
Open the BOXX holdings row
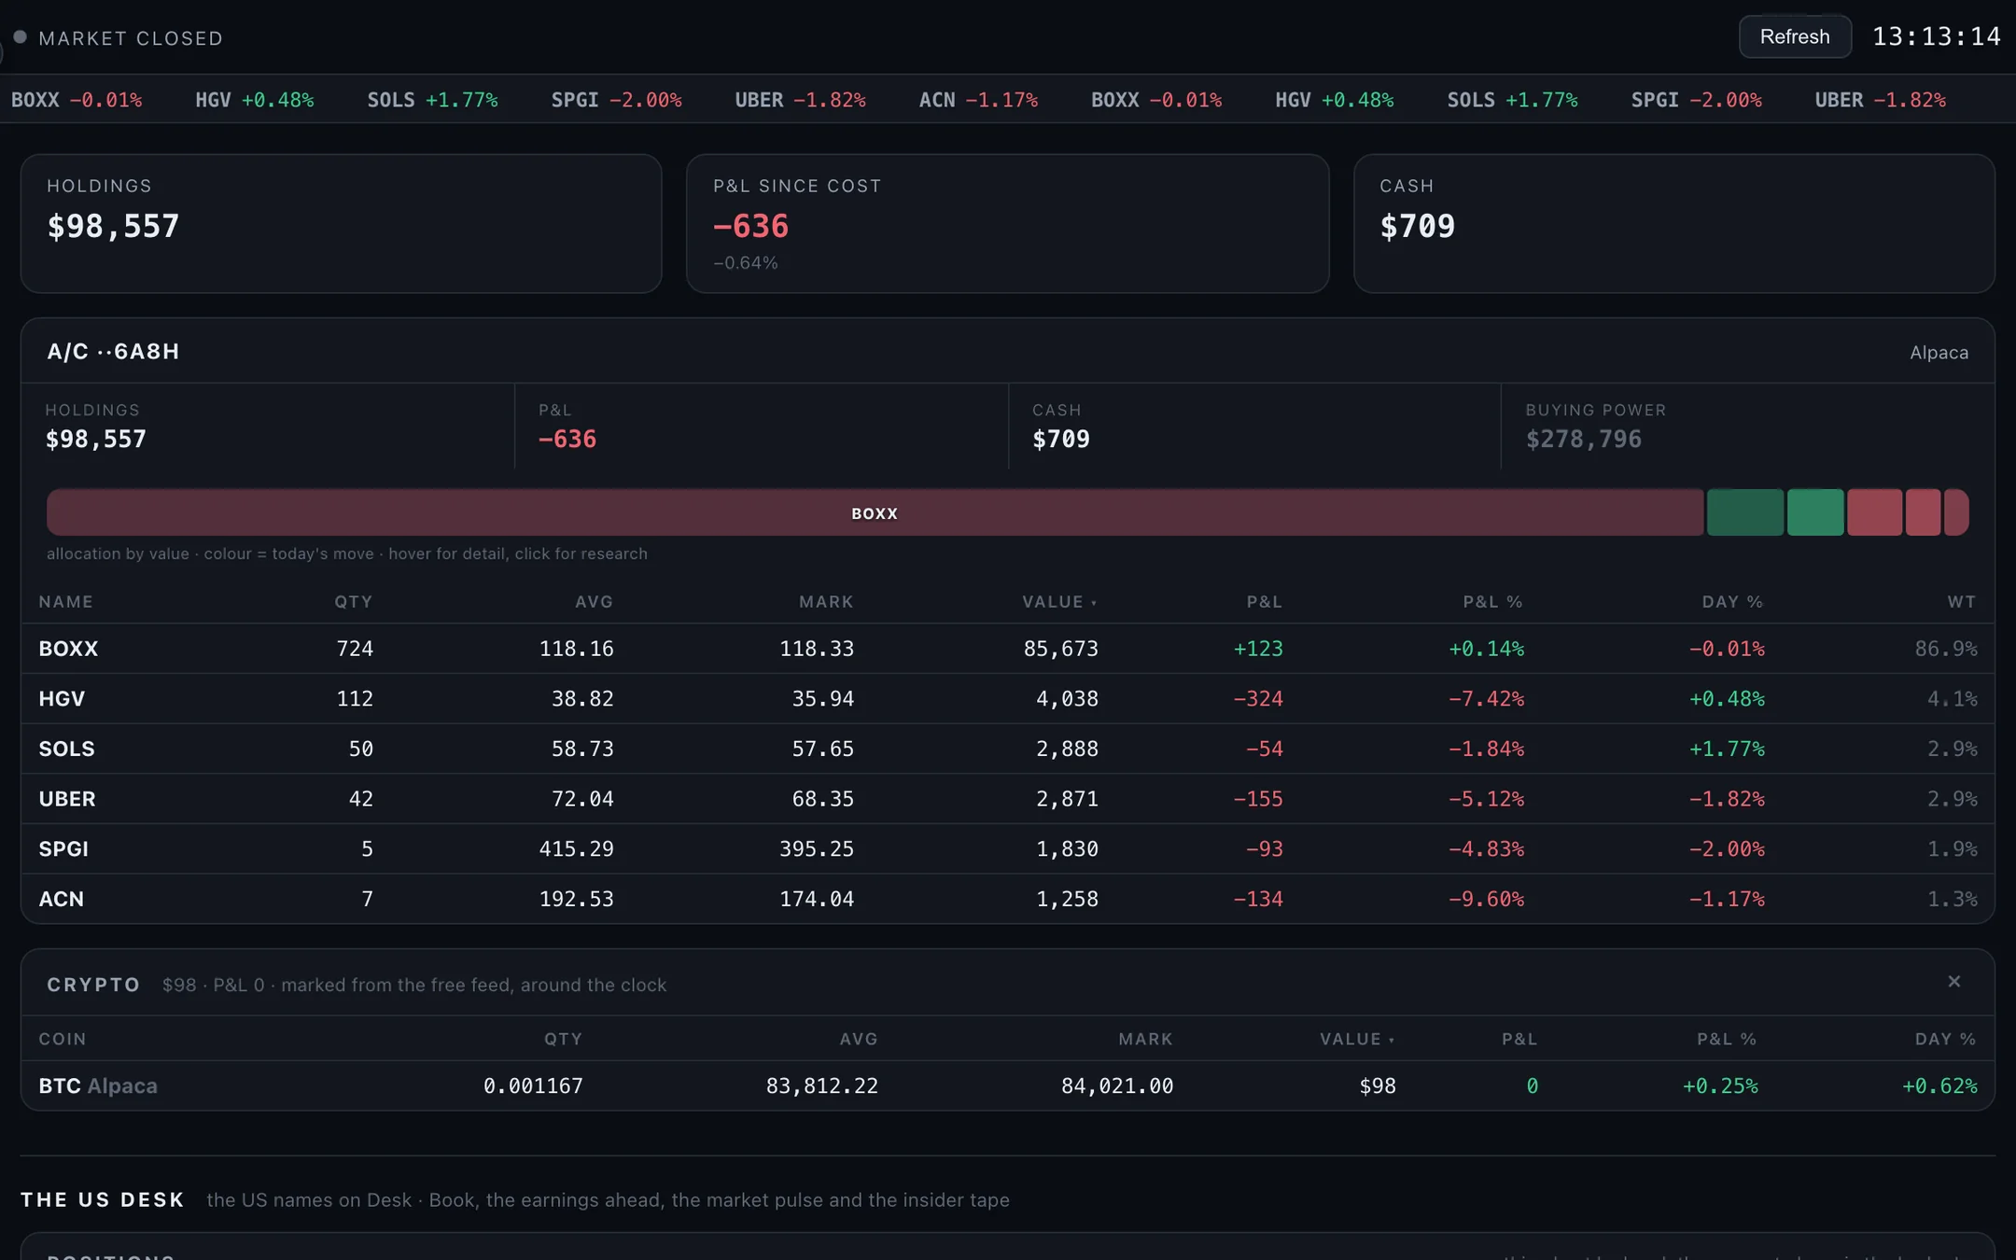(1008, 649)
